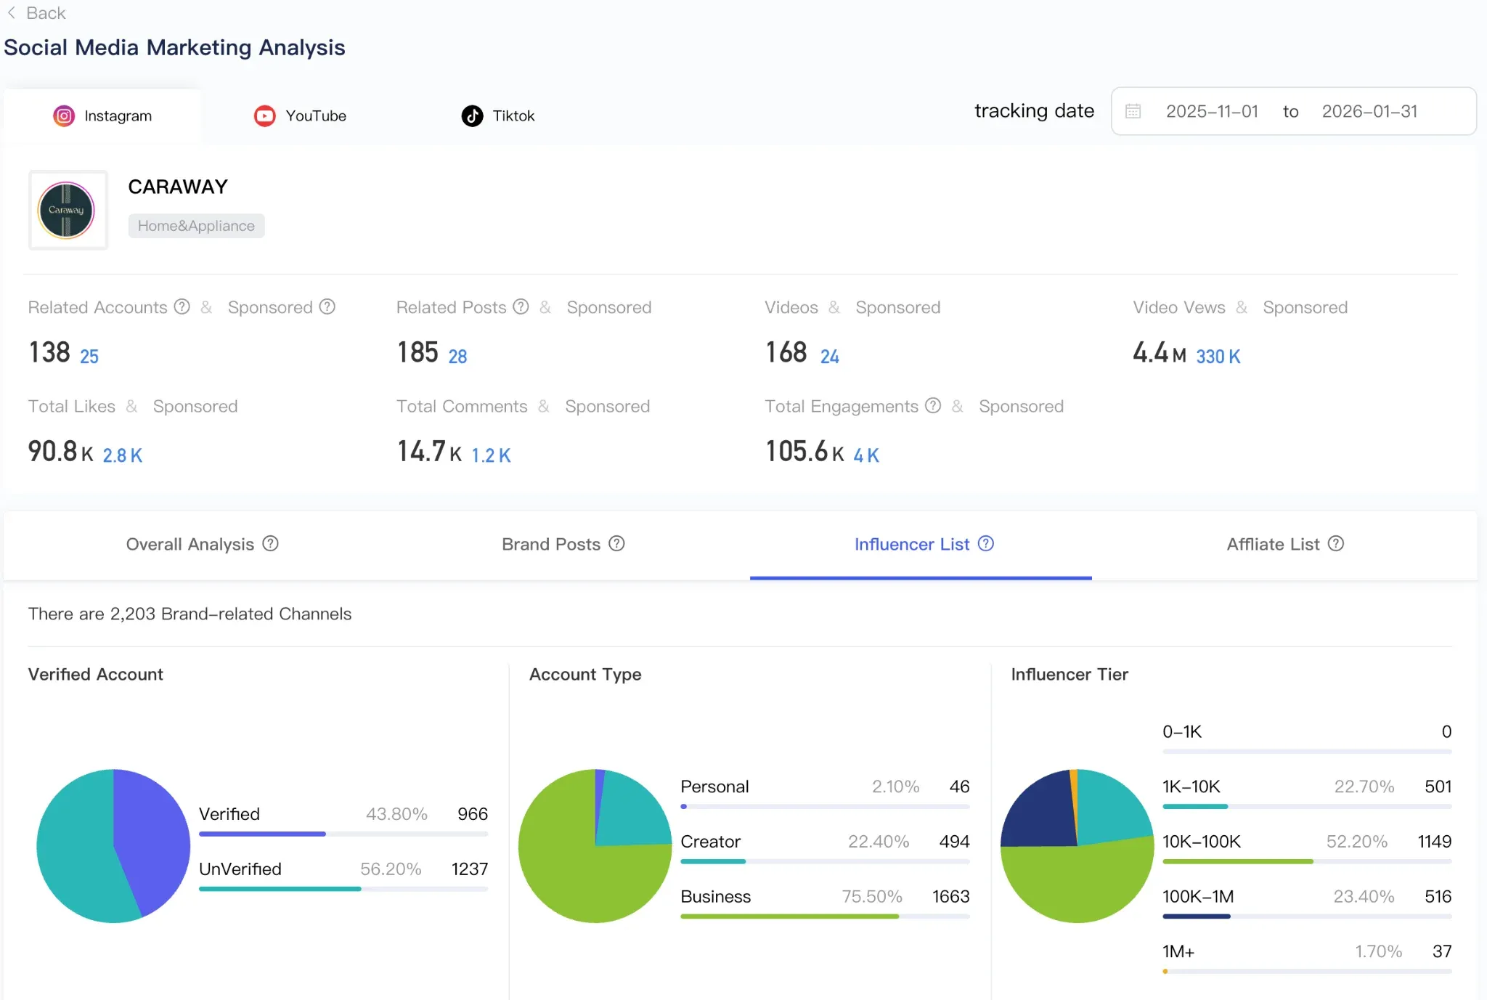Screen dimensions: 1487x1000
Task: Click the Tiktok logo icon
Action: point(472,116)
